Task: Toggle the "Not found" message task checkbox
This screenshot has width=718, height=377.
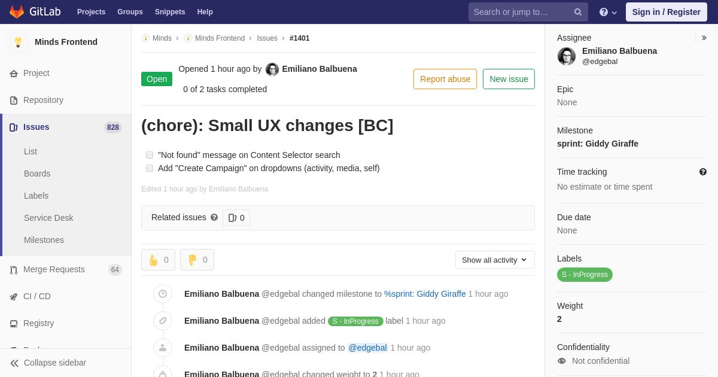Action: pos(150,155)
